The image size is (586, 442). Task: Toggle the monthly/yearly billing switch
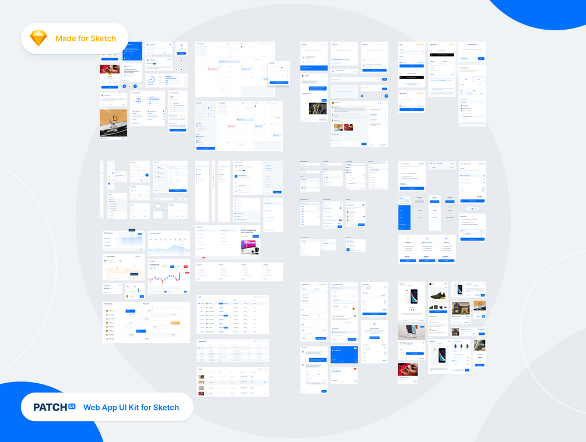(x=472, y=208)
